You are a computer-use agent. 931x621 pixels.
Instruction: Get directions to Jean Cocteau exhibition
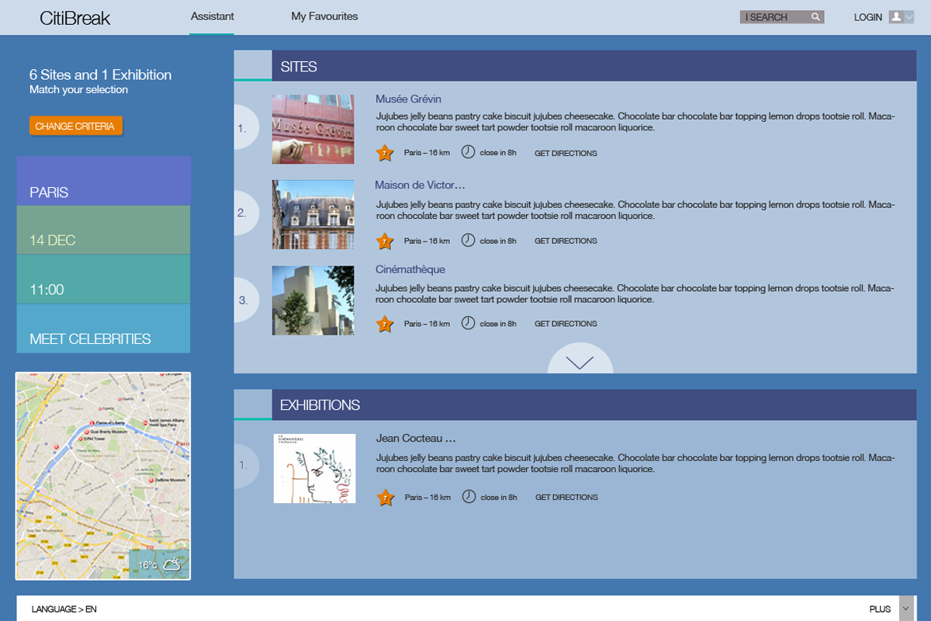click(566, 498)
